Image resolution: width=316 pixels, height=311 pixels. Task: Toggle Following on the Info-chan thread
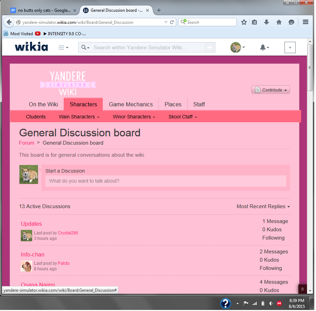271,268
